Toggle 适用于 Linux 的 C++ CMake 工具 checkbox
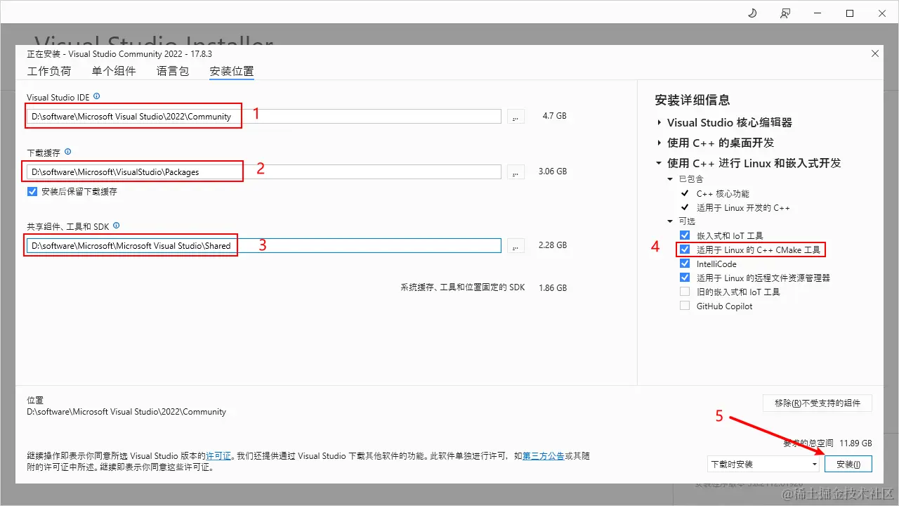 (685, 249)
